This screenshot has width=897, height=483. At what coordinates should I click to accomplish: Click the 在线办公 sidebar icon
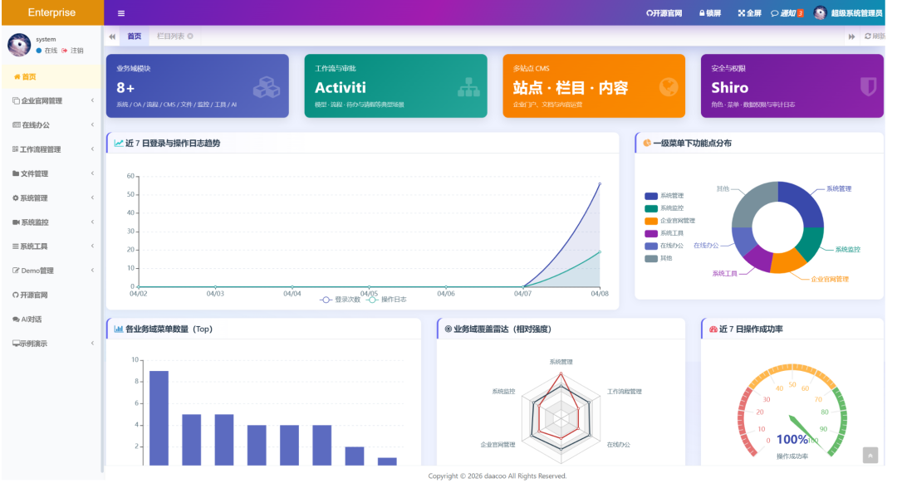tap(16, 124)
